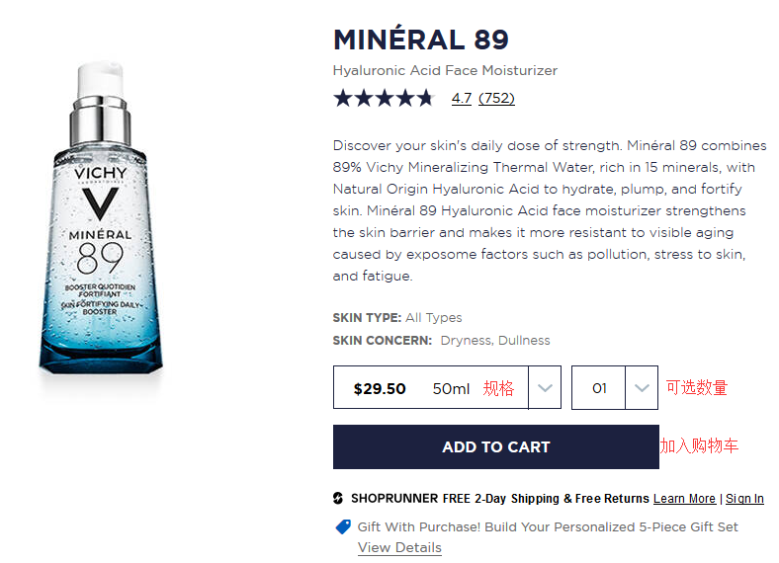Open the size dropdown chevron
779x563 pixels.
point(545,388)
